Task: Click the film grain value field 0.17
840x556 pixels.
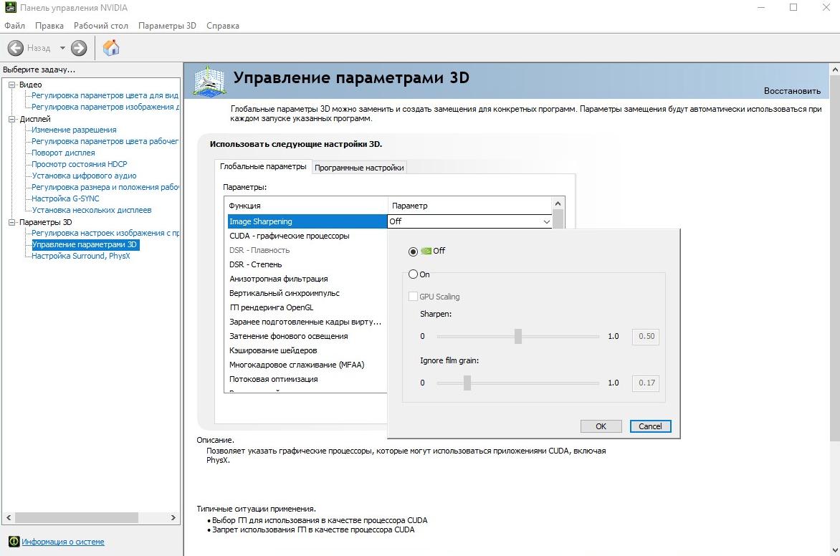Action: point(646,383)
